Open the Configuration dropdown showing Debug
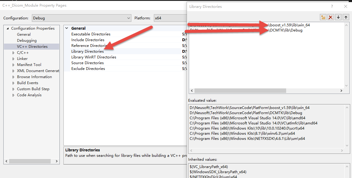Screen dimensions: 352x178 (128, 18)
